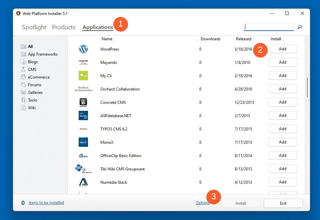Switch to the Products tab
320x220 pixels.
(x=63, y=27)
